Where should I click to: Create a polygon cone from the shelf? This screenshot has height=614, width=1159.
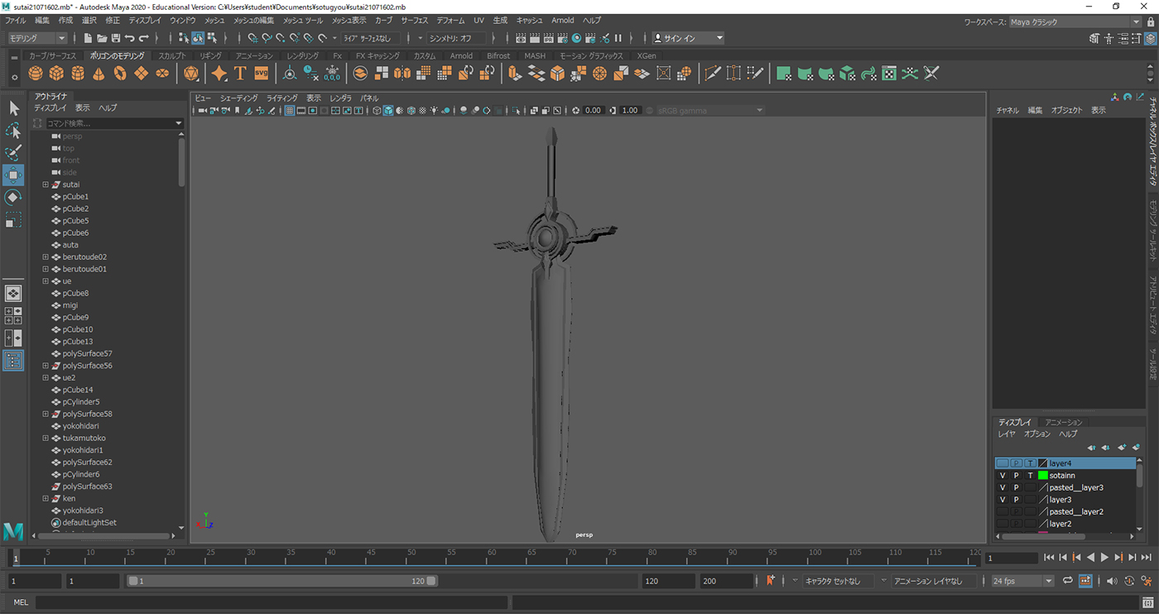click(99, 74)
